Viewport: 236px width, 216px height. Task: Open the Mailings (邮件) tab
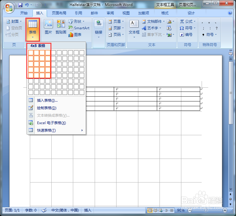(94, 13)
